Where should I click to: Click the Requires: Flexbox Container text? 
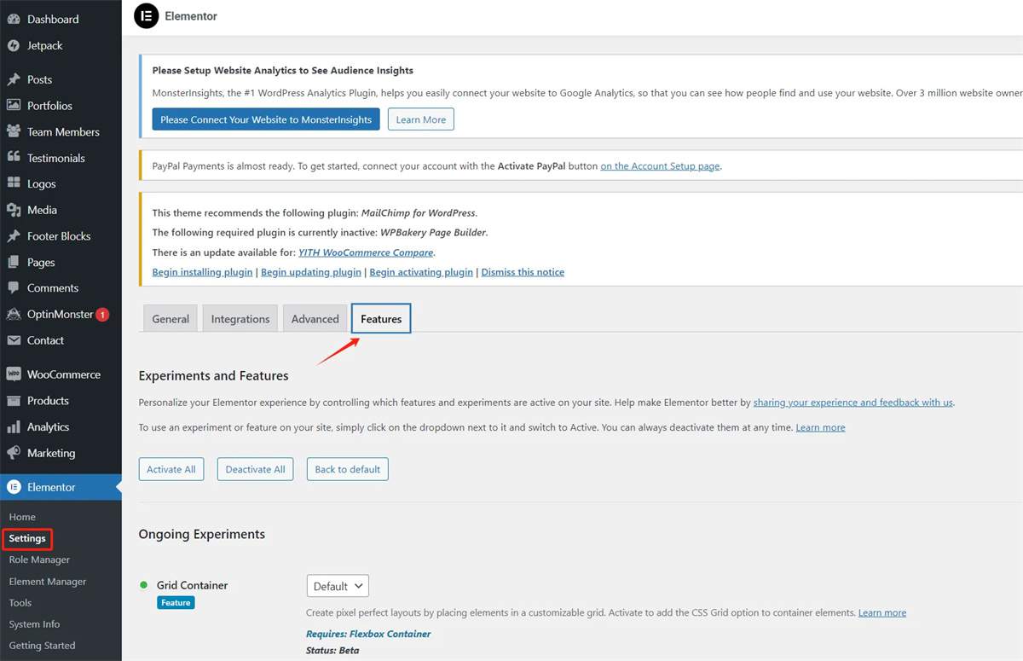[x=368, y=634]
